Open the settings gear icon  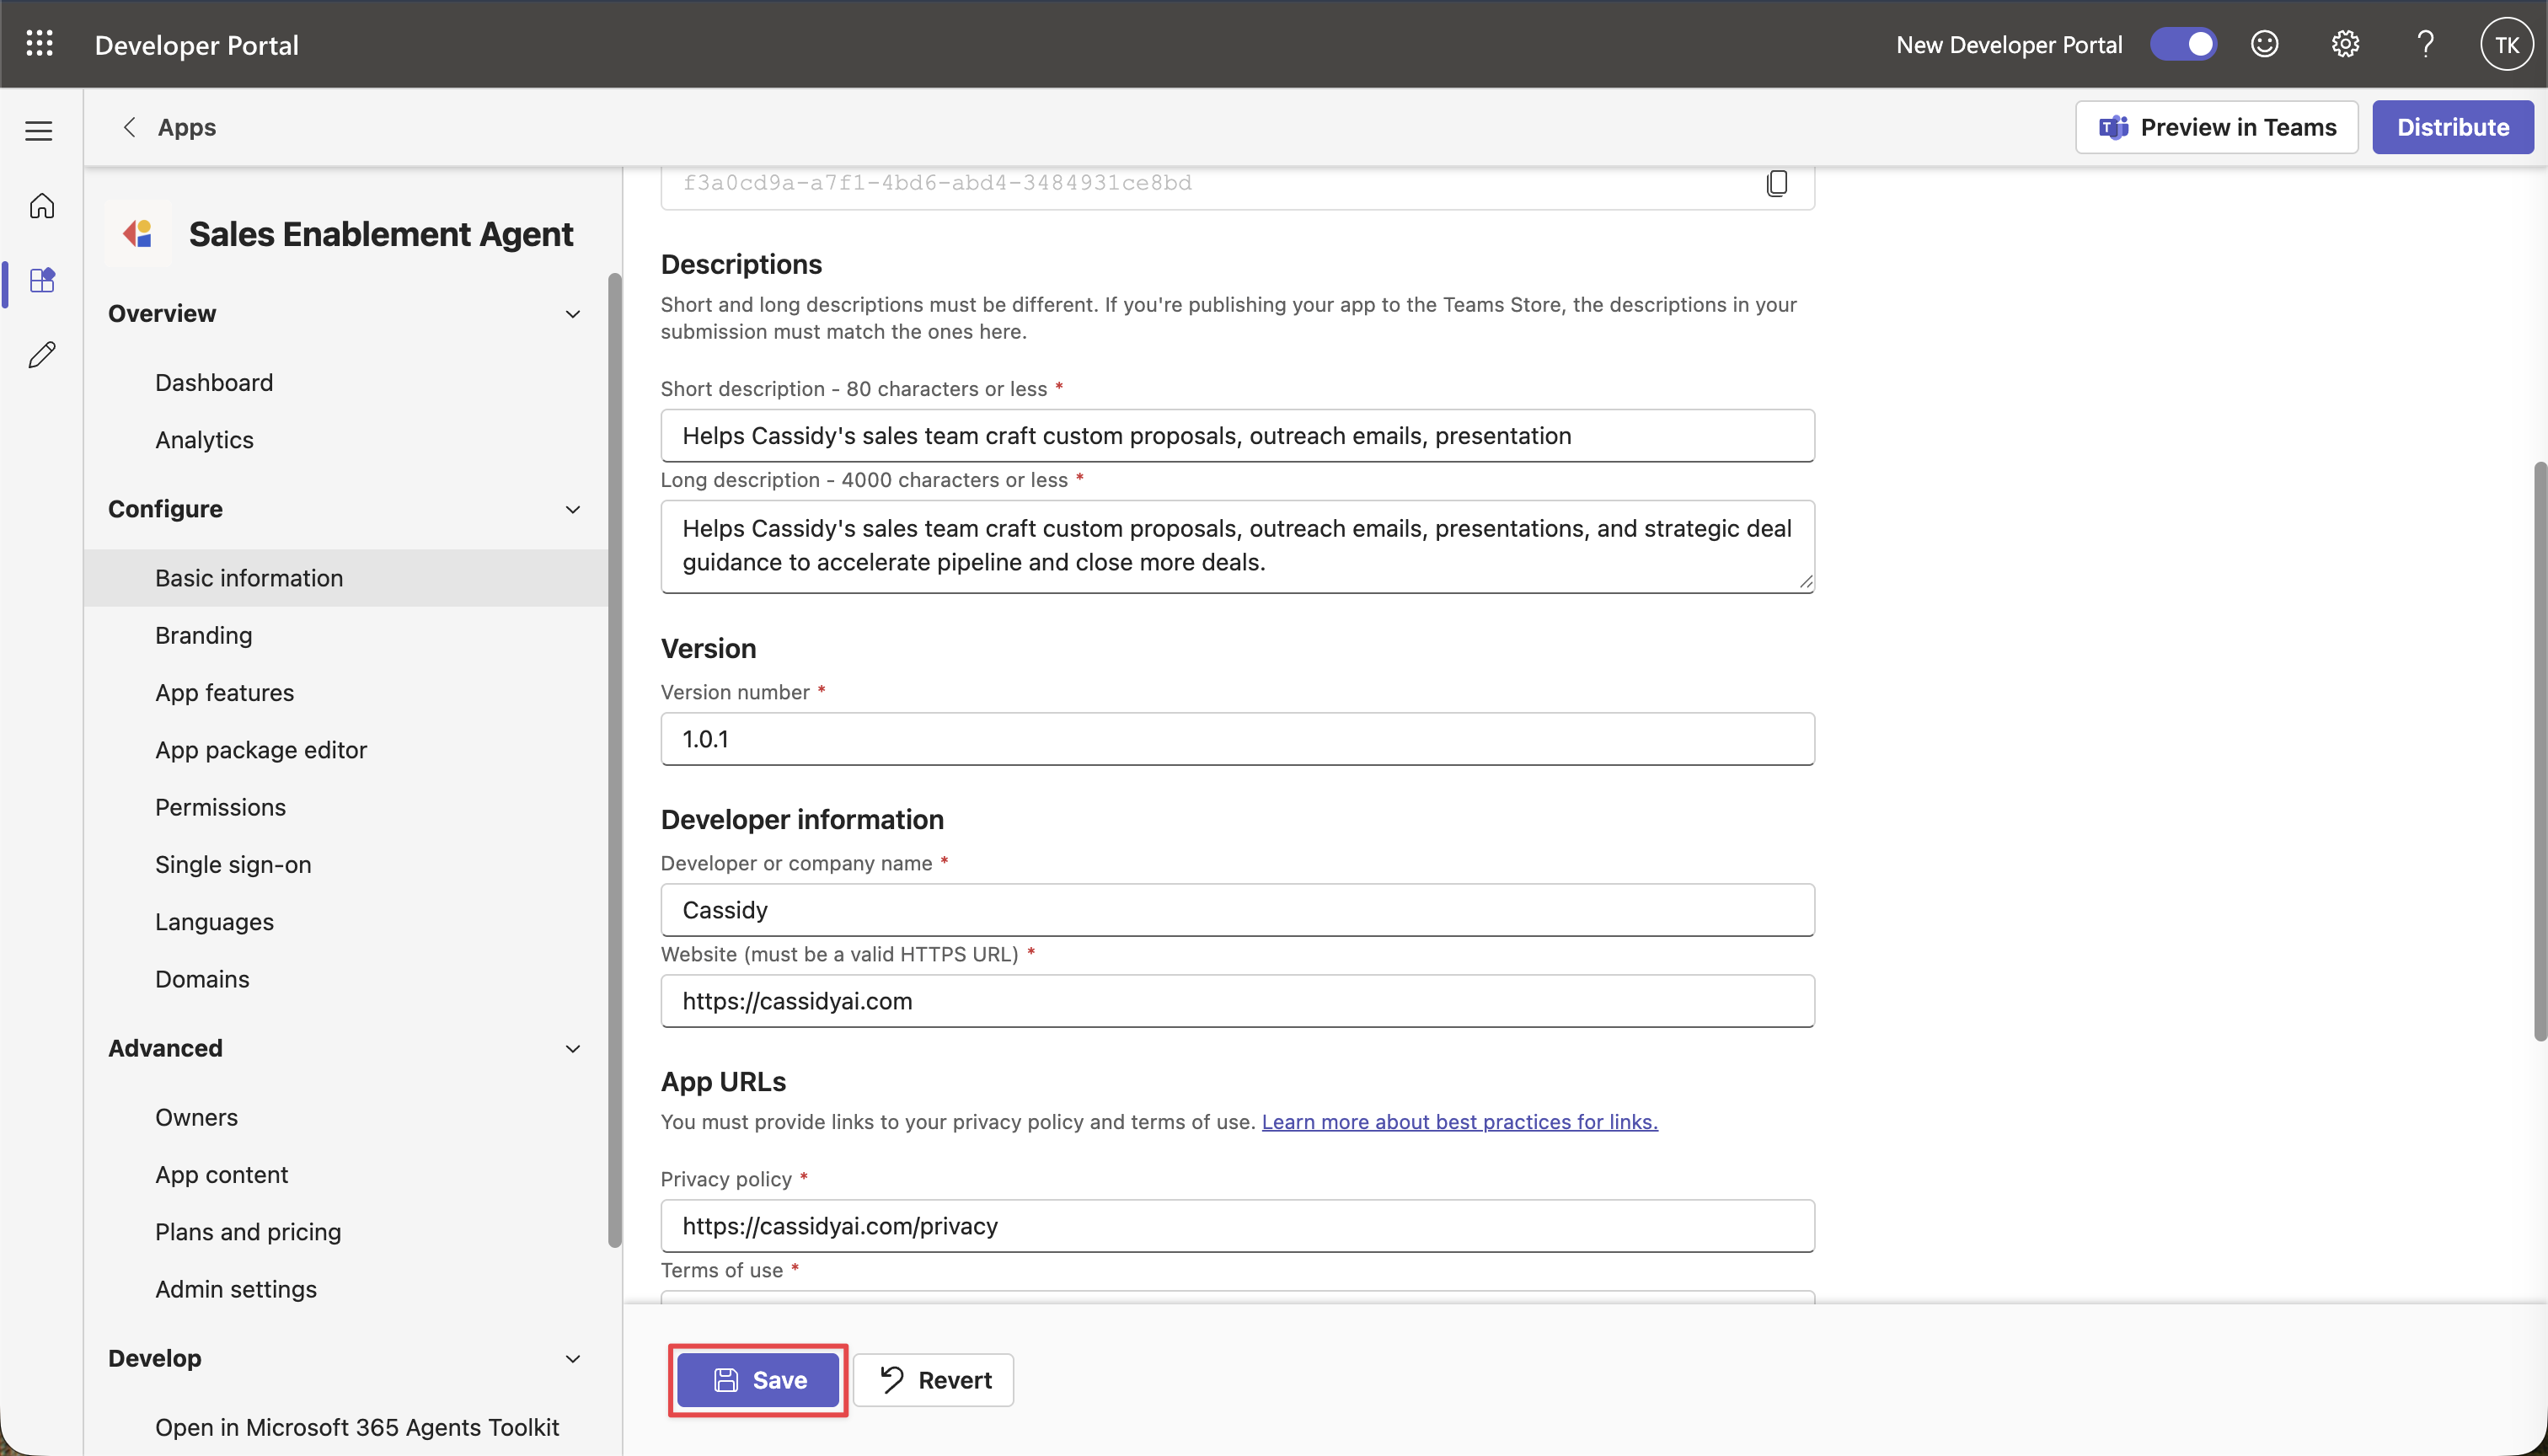click(x=2345, y=44)
